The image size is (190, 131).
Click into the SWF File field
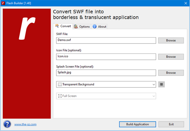[x=106, y=40]
